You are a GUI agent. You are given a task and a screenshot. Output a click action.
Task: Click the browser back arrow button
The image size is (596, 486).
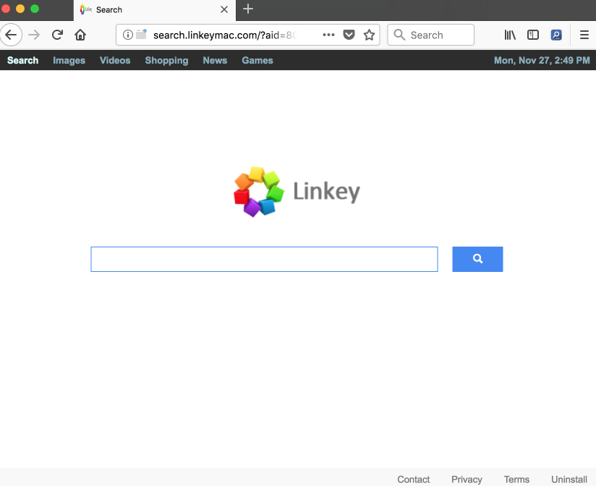coord(11,35)
